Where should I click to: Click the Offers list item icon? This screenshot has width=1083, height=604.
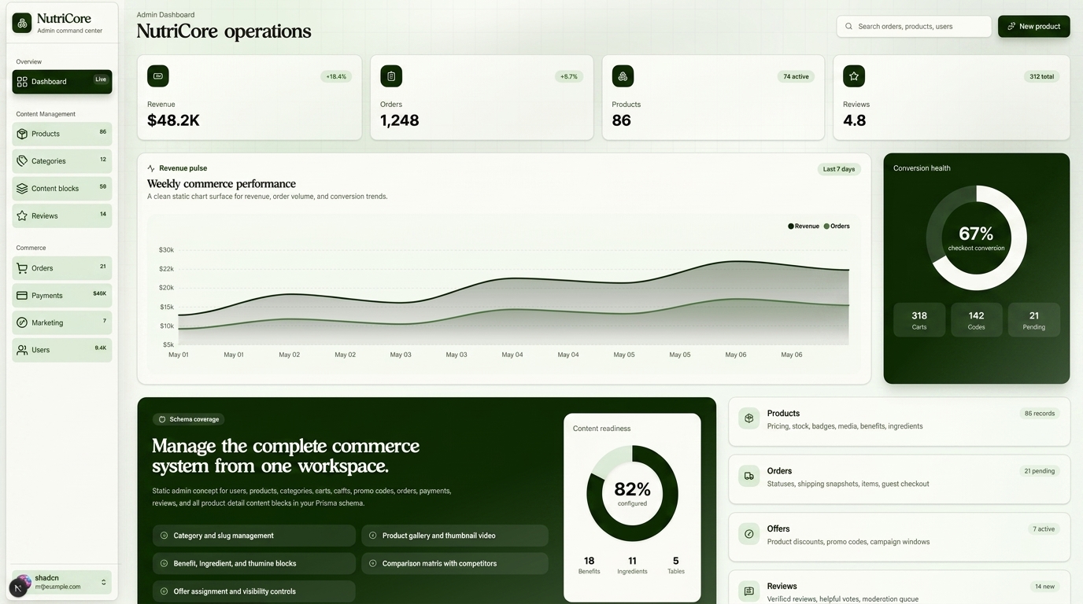[x=748, y=534]
